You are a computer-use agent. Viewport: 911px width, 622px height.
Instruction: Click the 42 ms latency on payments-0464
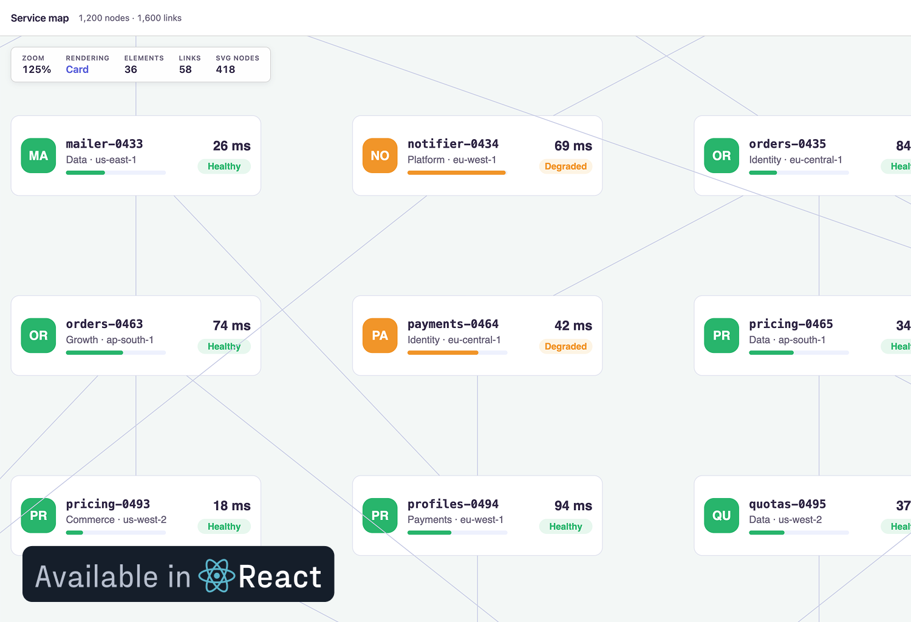pos(573,326)
